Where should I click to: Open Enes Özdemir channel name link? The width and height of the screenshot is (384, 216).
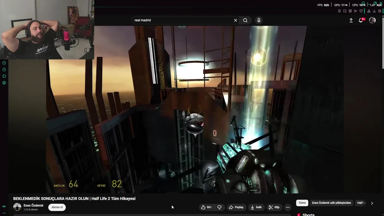coord(34,205)
